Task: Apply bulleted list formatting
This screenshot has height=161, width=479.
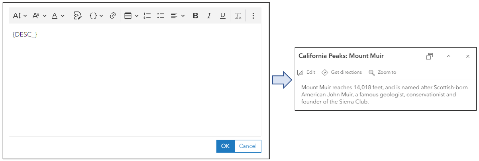Action: (161, 16)
